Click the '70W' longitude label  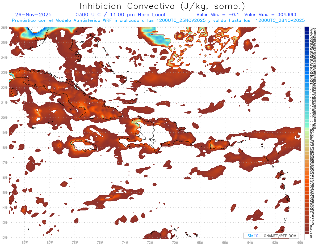click(175, 242)
